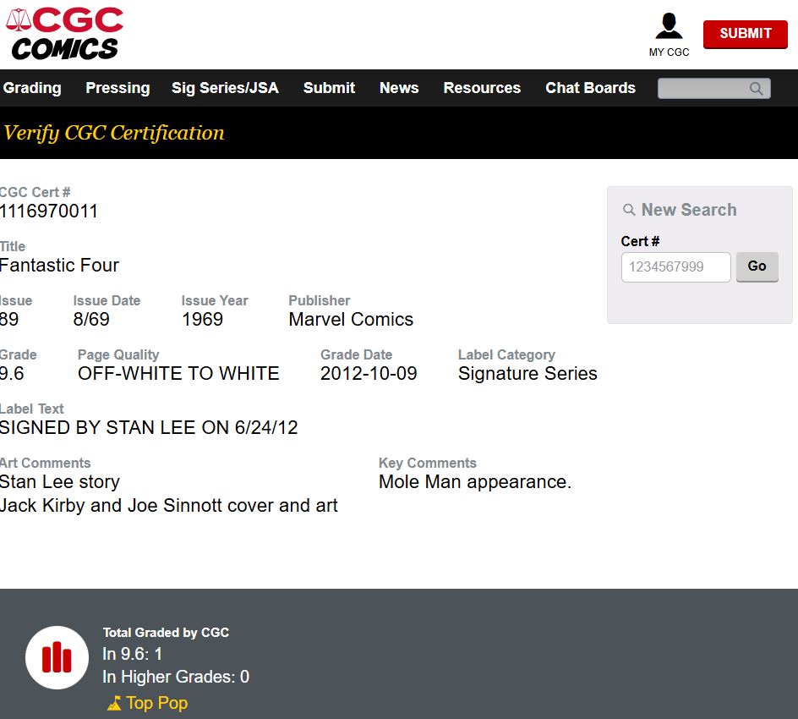
Task: Click the CGC Comics logo
Action: pyautogui.click(x=64, y=34)
